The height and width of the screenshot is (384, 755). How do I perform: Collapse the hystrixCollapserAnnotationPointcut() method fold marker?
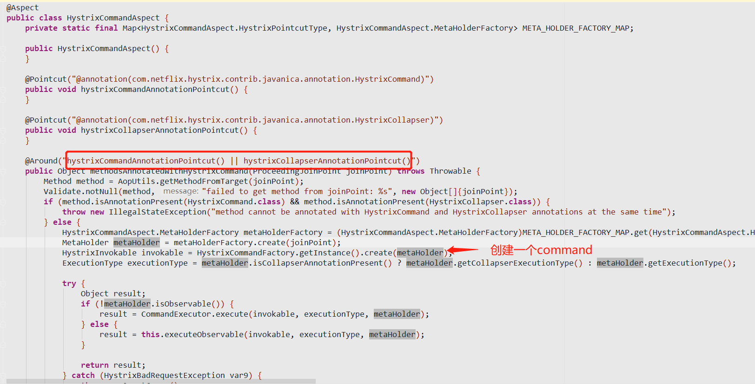tap(4, 130)
